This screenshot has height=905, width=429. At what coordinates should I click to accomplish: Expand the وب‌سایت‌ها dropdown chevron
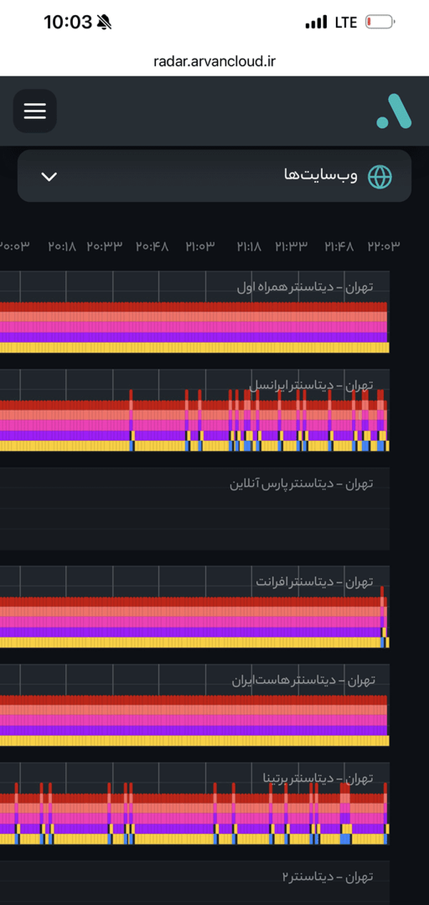(49, 177)
